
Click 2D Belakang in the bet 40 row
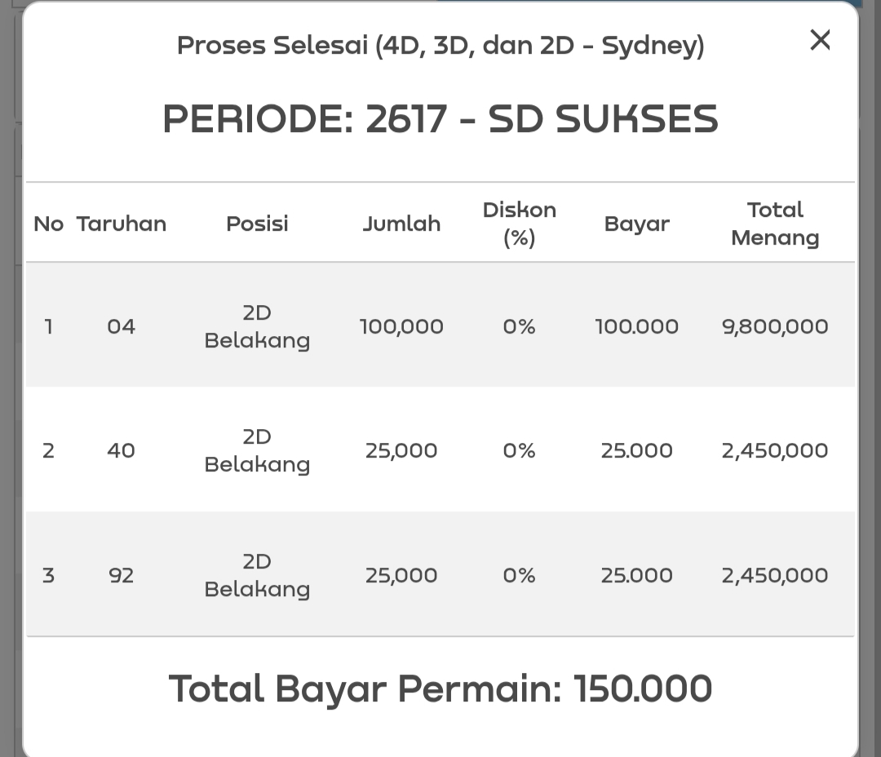(257, 450)
